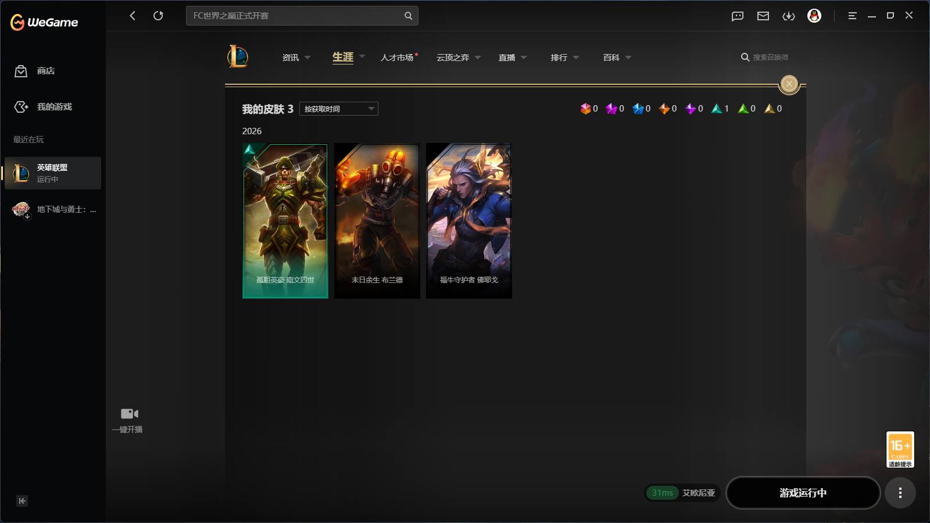Click the 最近在玩 label
The image size is (930, 523).
click(28, 139)
